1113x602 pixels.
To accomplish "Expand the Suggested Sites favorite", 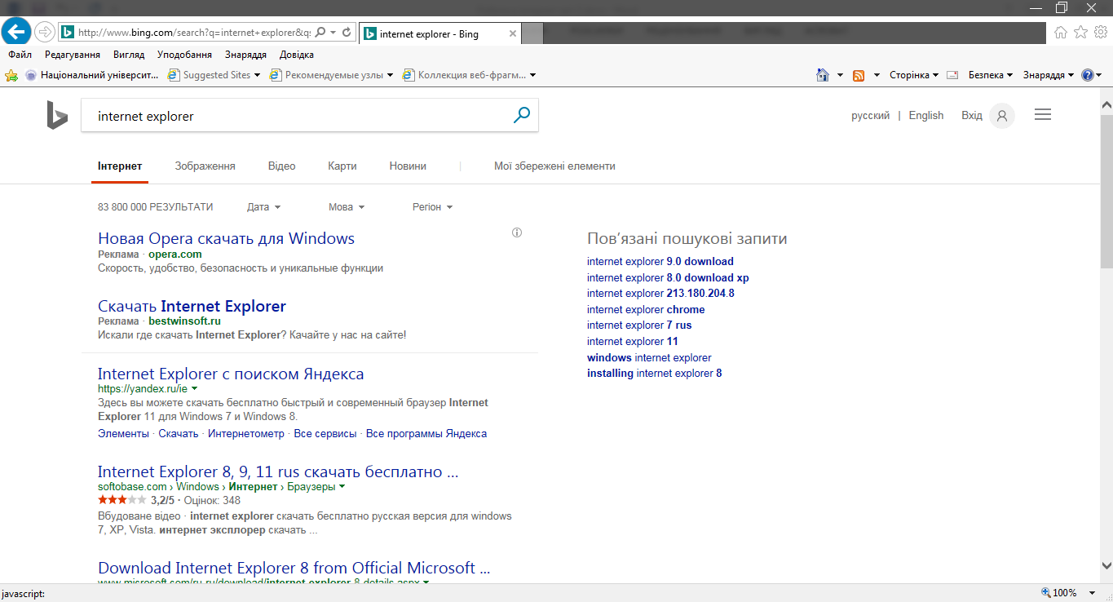I will 214,75.
